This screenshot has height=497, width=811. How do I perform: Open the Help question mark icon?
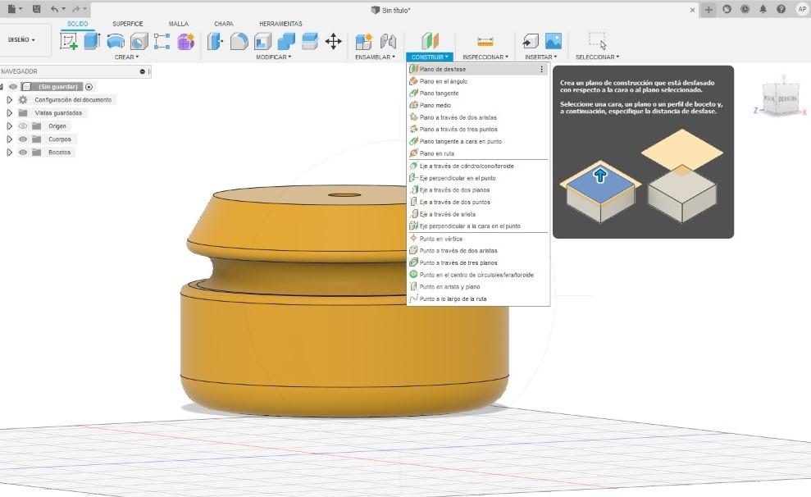(x=781, y=9)
